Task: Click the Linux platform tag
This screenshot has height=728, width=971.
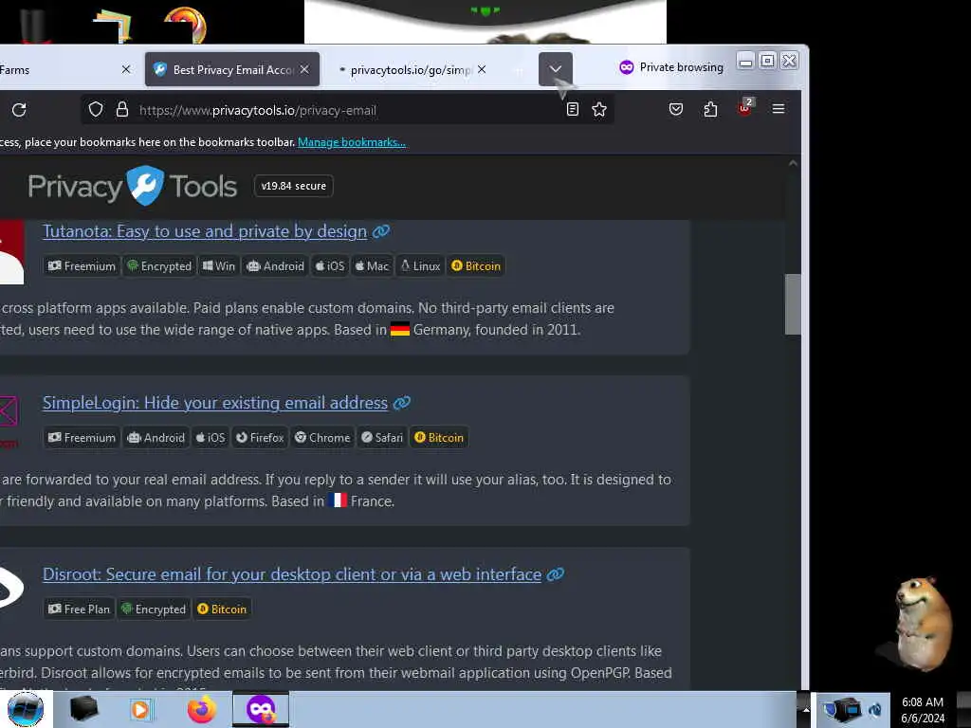Action: pyautogui.click(x=420, y=266)
